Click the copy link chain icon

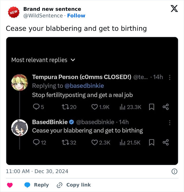pyautogui.click(x=60, y=185)
